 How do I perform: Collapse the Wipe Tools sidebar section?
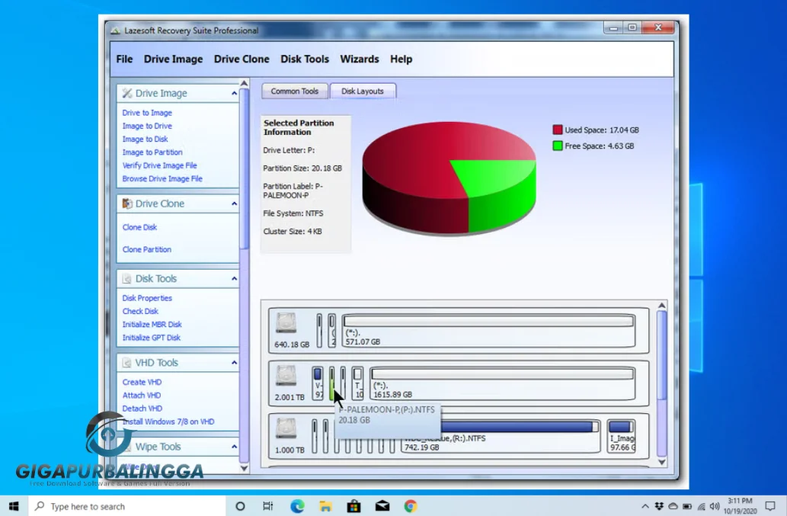pos(234,447)
